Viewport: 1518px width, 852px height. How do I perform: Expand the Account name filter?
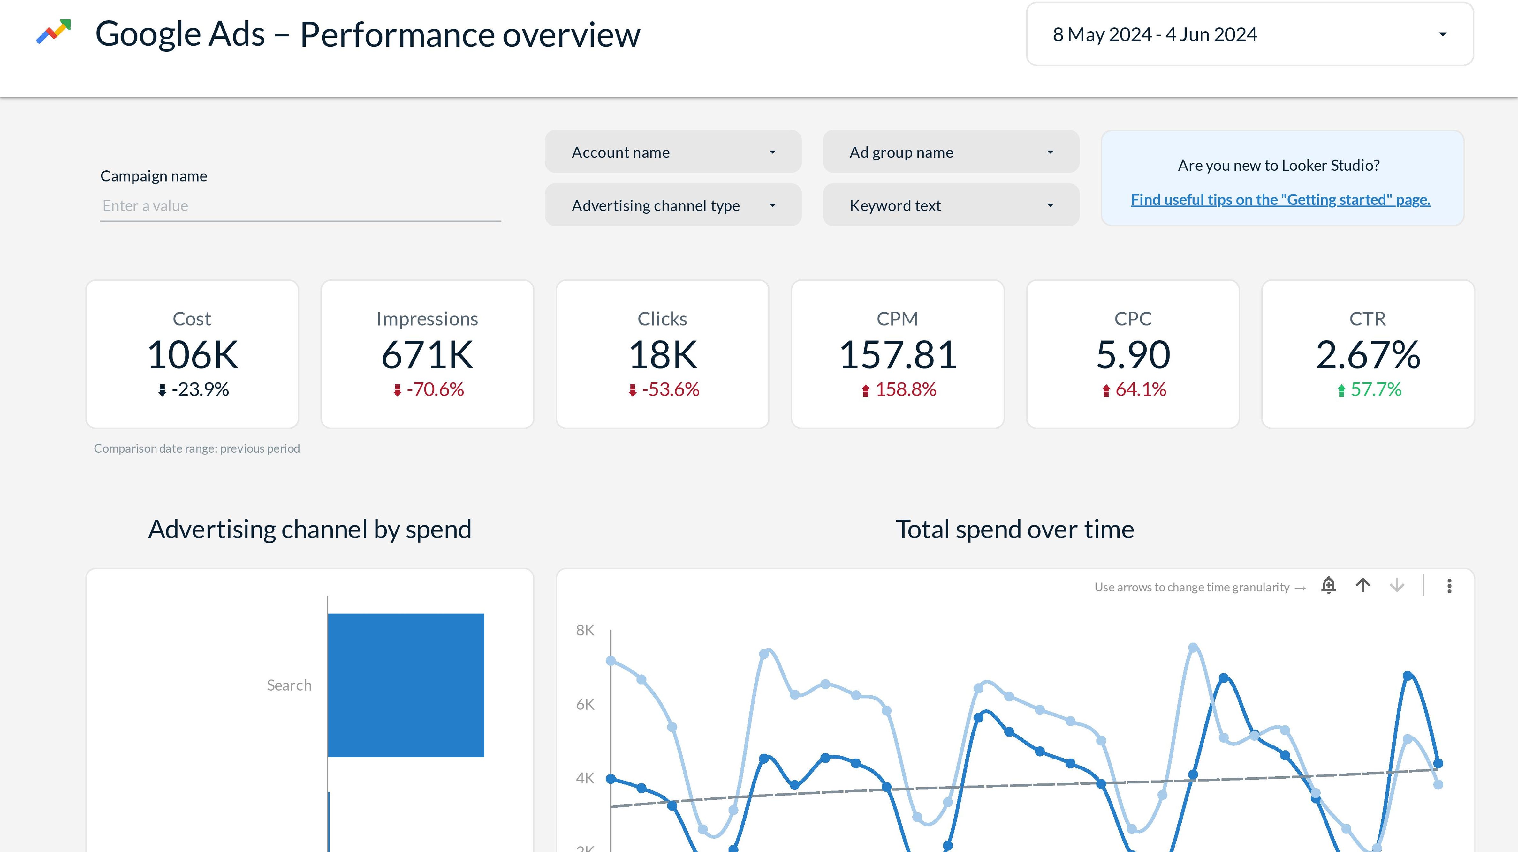click(x=672, y=152)
